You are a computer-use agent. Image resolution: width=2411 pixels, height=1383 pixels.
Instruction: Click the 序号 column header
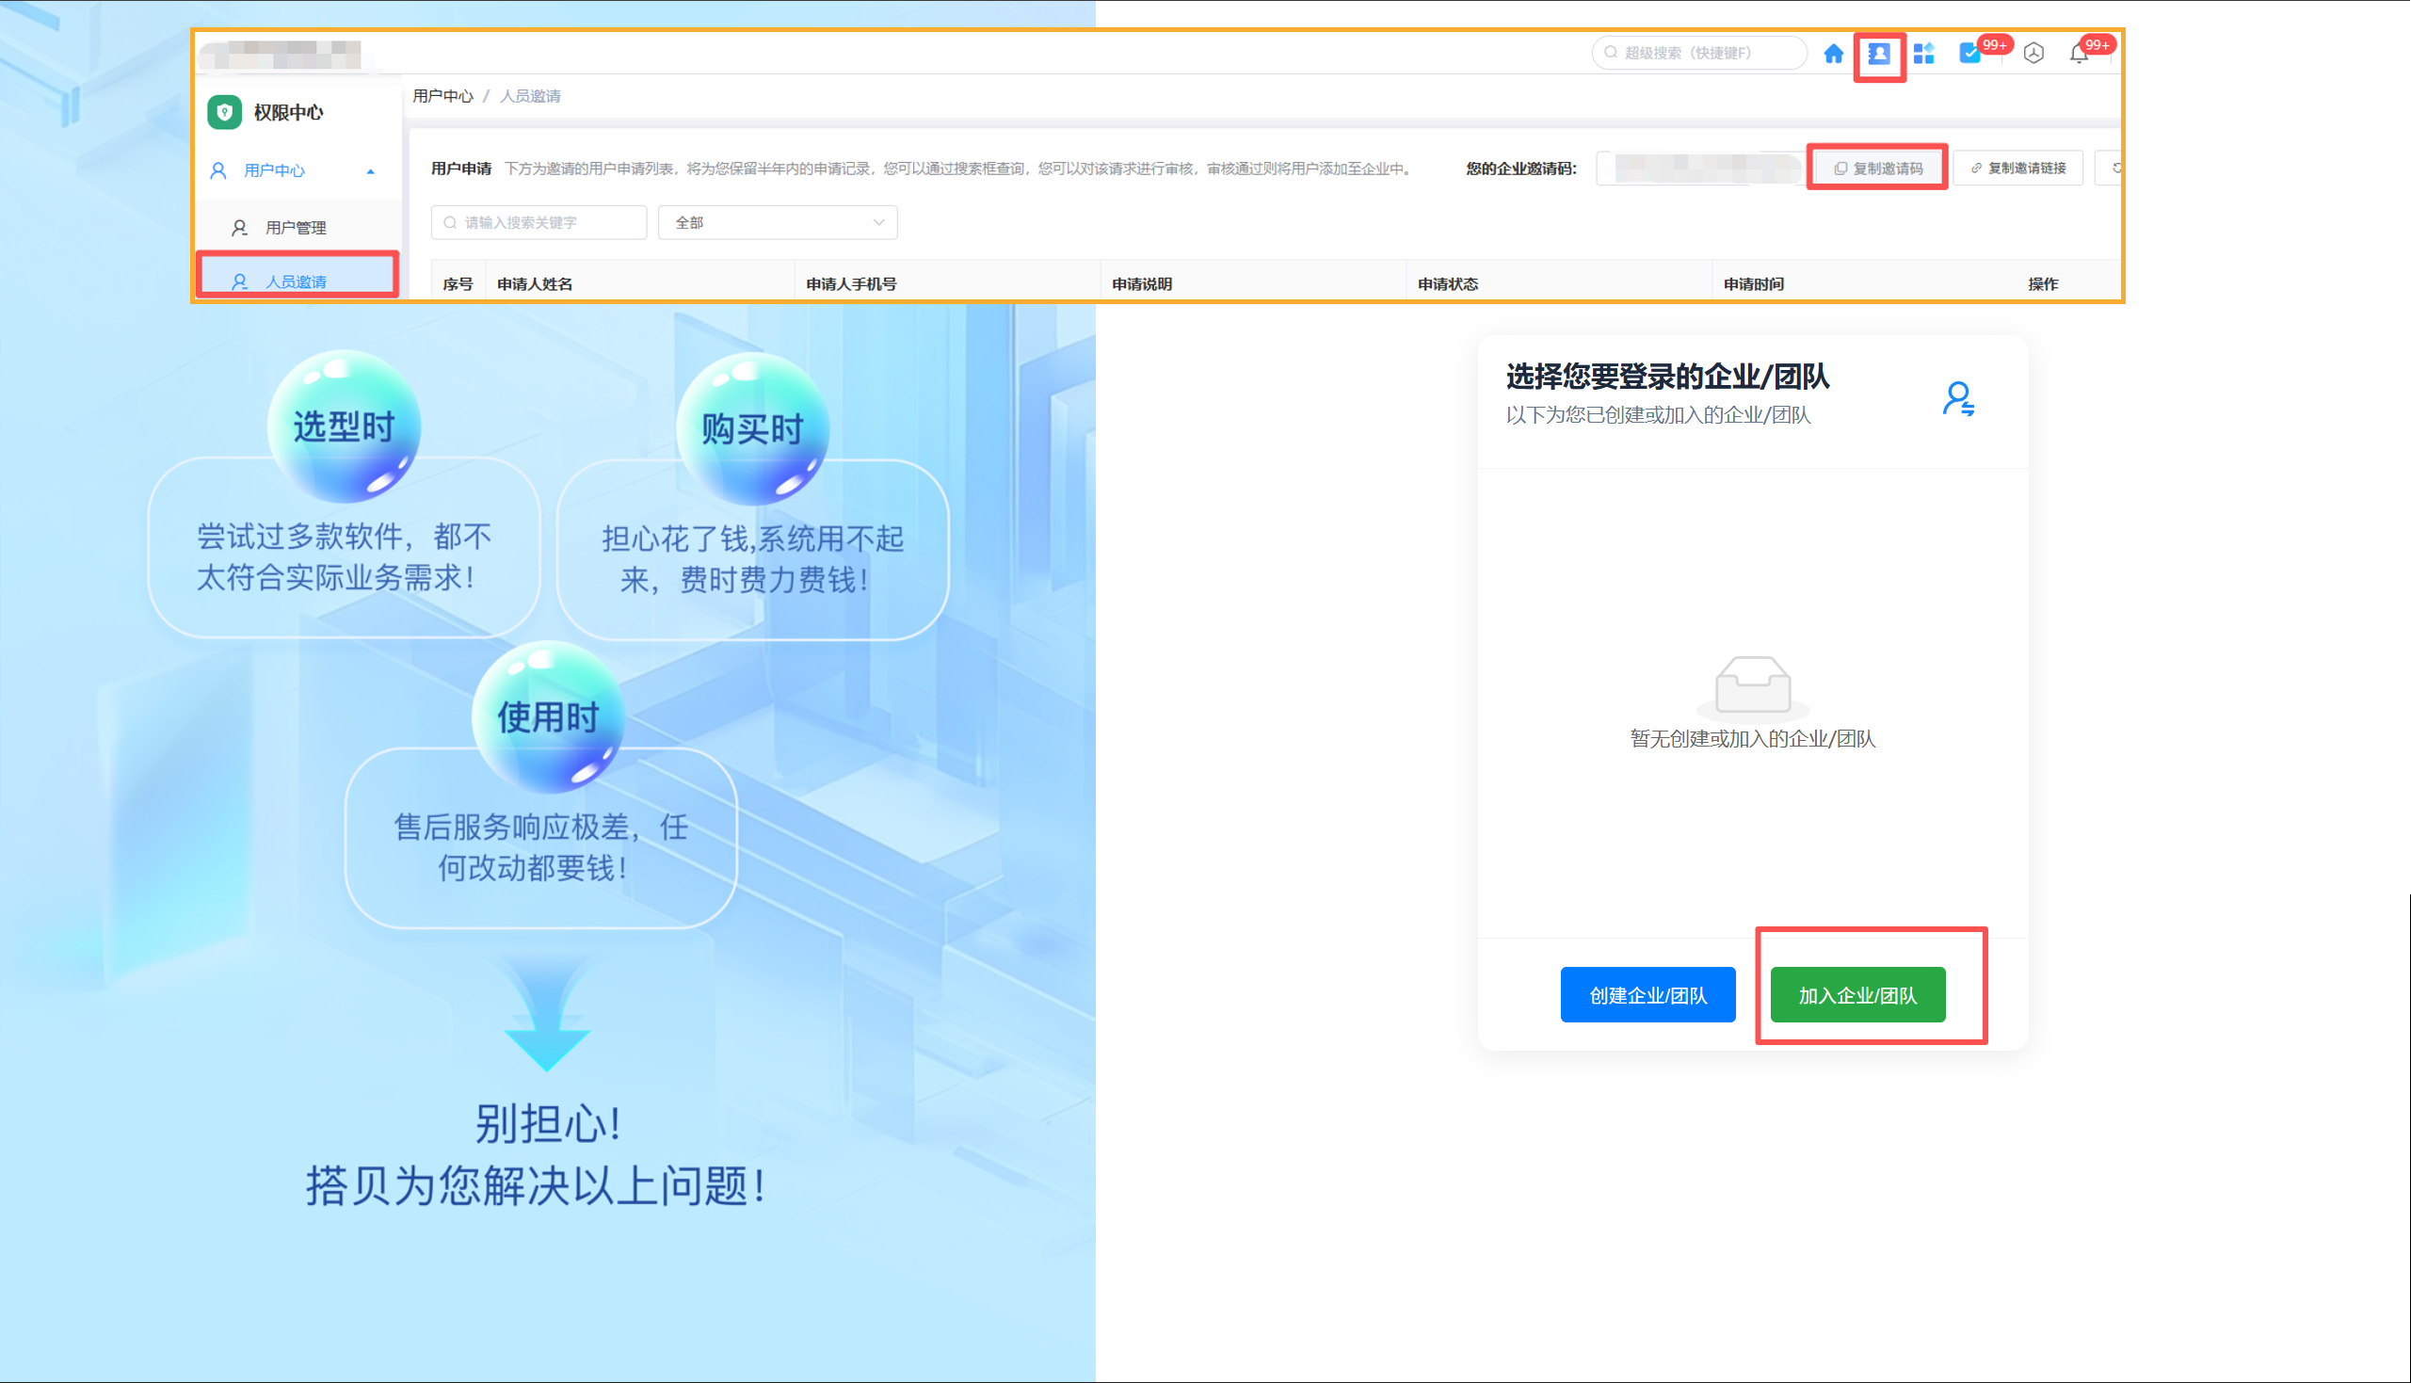pos(458,284)
